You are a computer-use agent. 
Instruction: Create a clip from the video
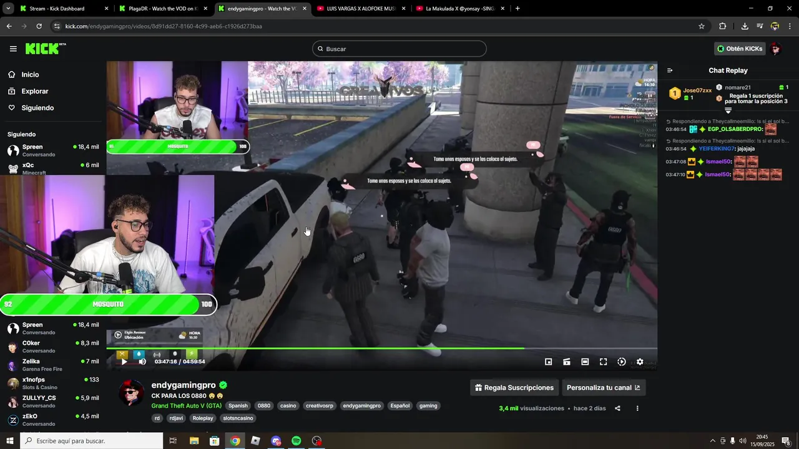567,362
